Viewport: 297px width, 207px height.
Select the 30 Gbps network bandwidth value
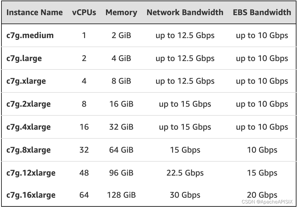pyautogui.click(x=185, y=195)
